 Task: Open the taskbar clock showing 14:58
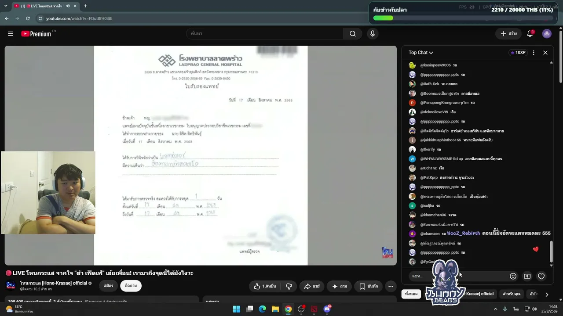(549, 309)
